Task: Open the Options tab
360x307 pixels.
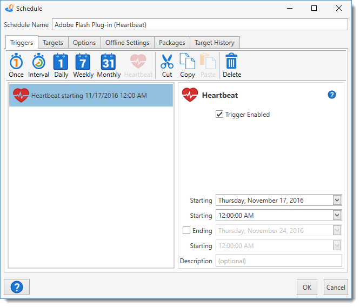Action: (84, 43)
